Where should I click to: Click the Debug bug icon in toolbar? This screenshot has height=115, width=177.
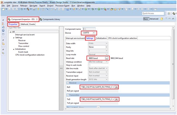coord(93,9)
